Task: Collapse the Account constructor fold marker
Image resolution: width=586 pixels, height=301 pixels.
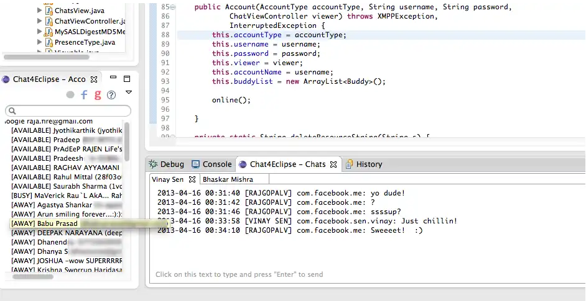Action: click(x=173, y=7)
